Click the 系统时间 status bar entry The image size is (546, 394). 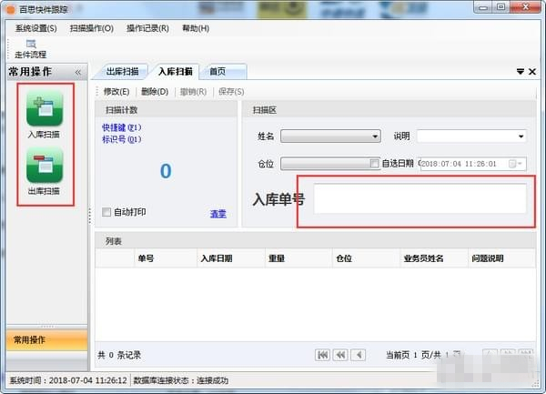68,380
